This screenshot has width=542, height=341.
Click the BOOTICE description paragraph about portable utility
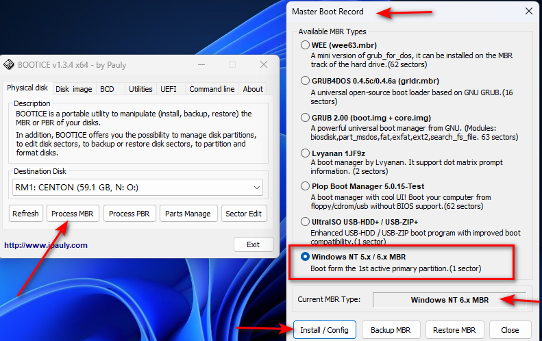coord(134,118)
